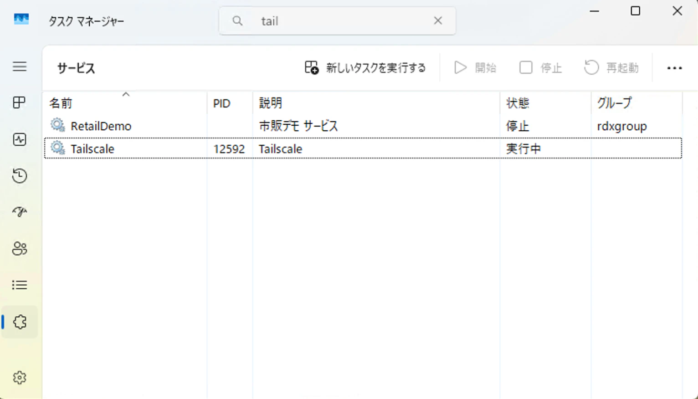Open Task Manager settings gear
Viewport: 698px width, 399px height.
click(20, 378)
